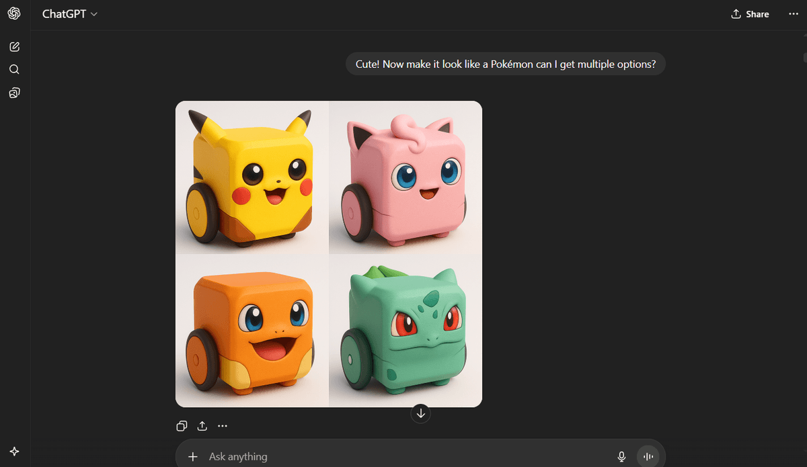
Task: Start dictation with the microphone icon
Action: (621, 456)
